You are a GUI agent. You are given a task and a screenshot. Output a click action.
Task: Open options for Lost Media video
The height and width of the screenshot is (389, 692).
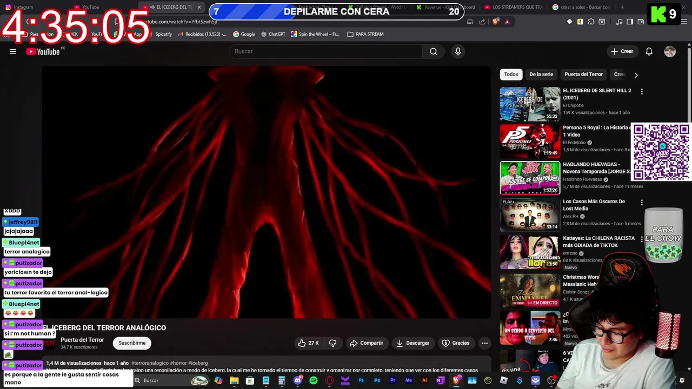coord(642,203)
